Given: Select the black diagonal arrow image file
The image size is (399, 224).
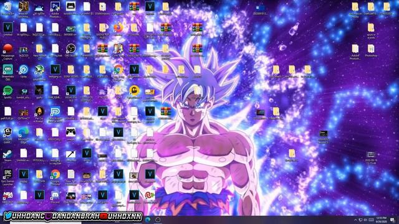Looking at the screenshot, I should (70, 155).
